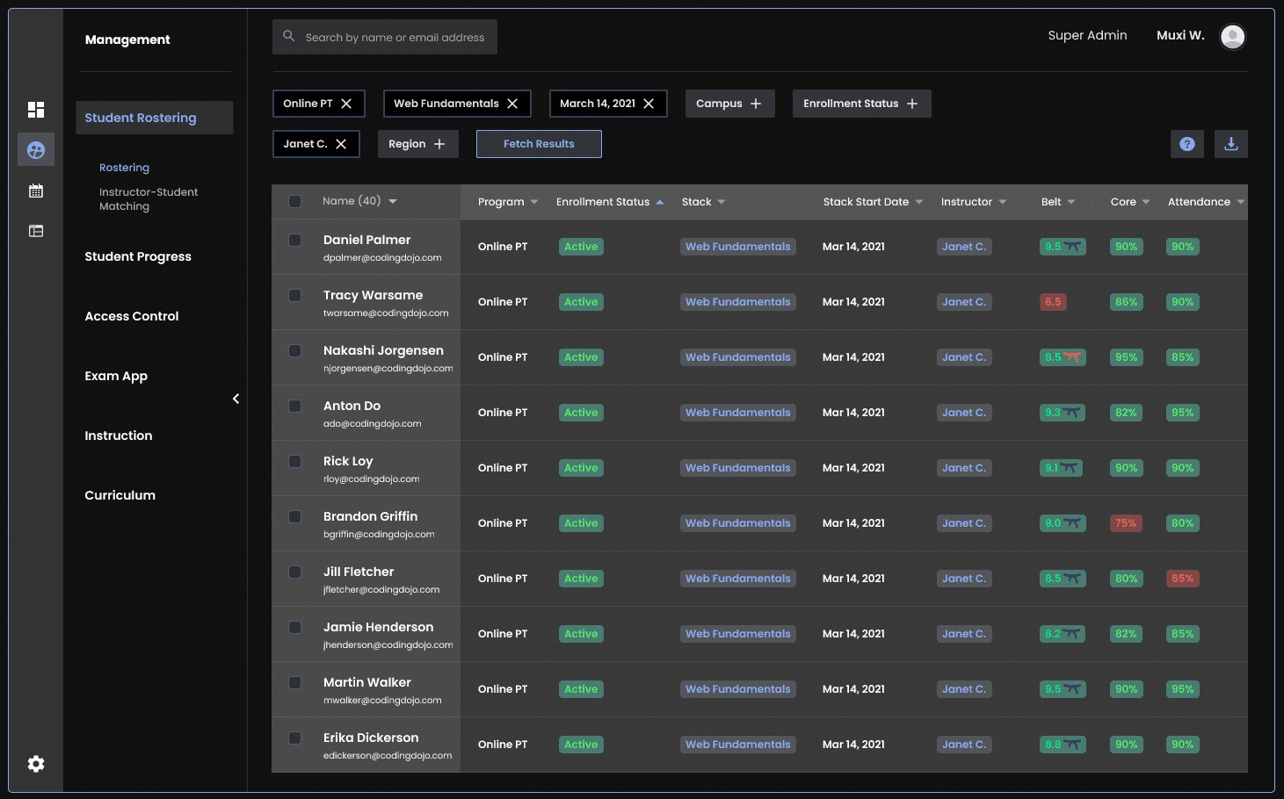Open settings gear icon

(36, 764)
